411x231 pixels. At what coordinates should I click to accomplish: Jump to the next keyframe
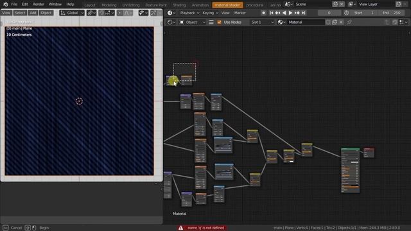click(x=297, y=13)
